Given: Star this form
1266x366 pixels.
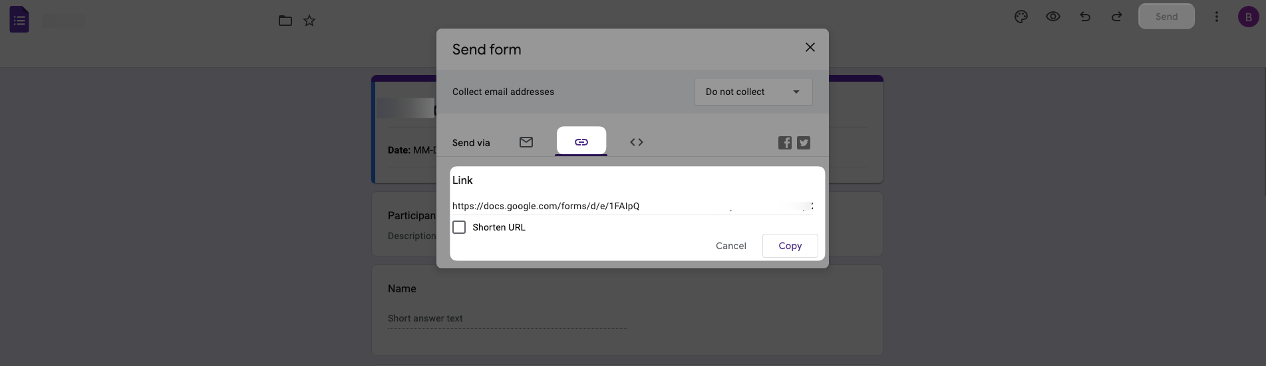Looking at the screenshot, I should (309, 21).
